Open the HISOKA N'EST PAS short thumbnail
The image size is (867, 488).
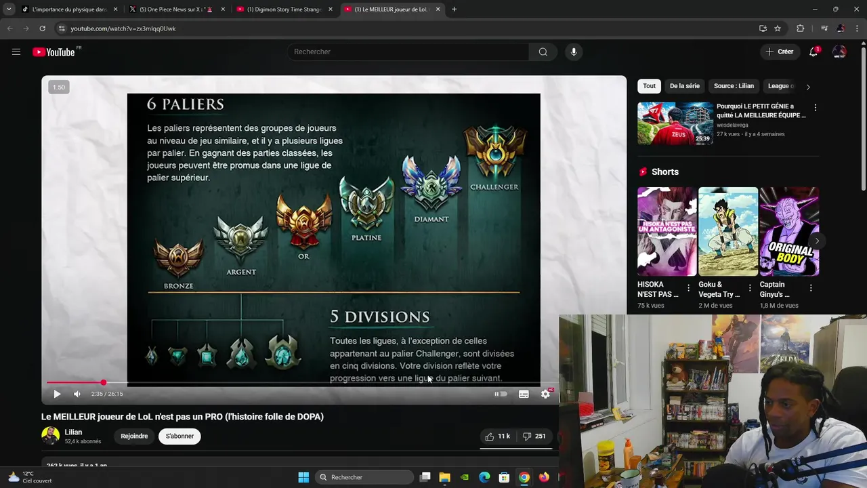pyautogui.click(x=667, y=231)
